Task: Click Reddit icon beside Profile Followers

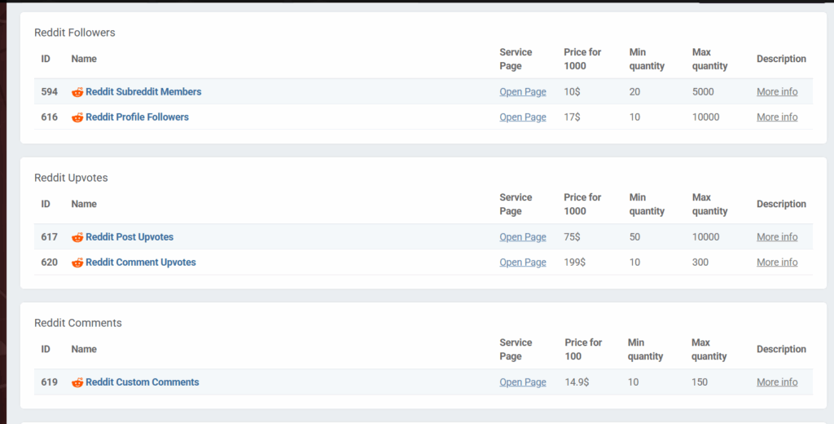Action: click(77, 117)
